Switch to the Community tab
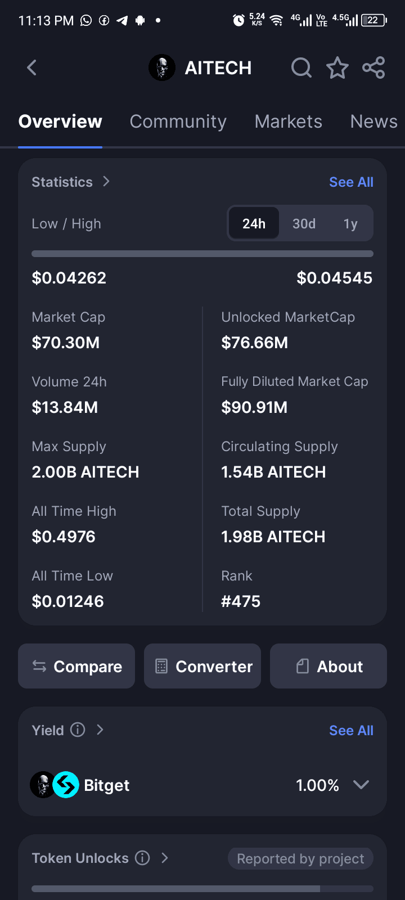 [x=178, y=121]
